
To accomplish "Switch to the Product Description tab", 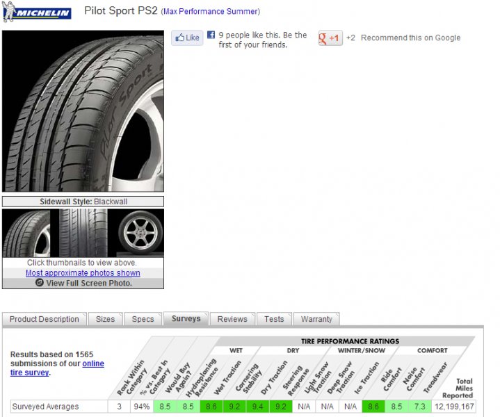I will [x=45, y=319].
